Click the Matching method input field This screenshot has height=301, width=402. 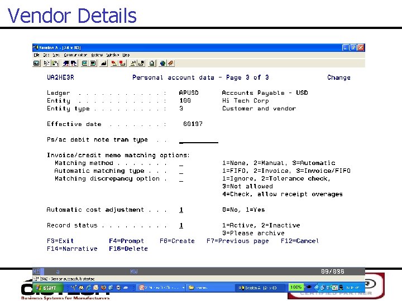click(x=181, y=163)
